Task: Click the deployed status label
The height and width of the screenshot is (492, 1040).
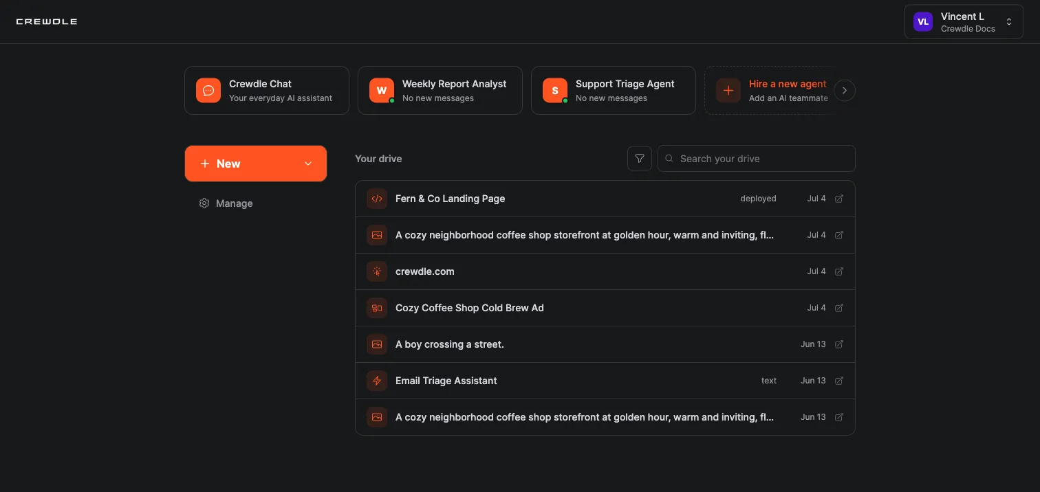Action: pos(758,199)
